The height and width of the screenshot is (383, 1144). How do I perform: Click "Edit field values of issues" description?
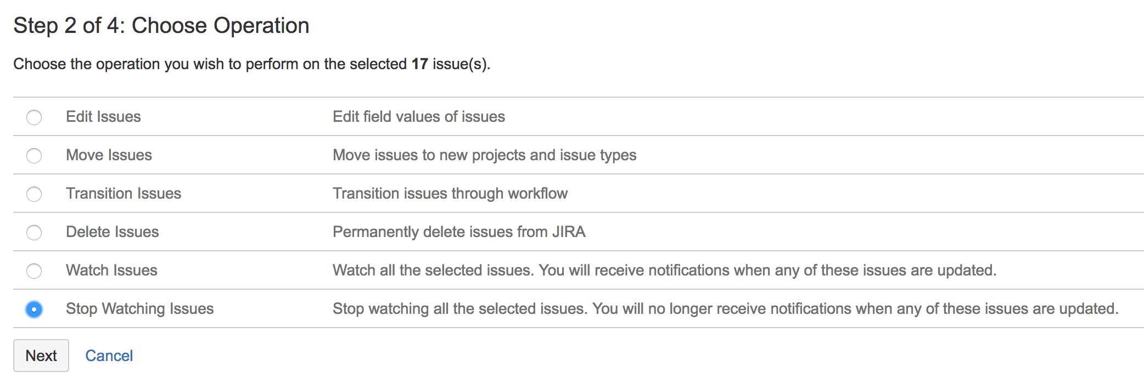point(418,117)
